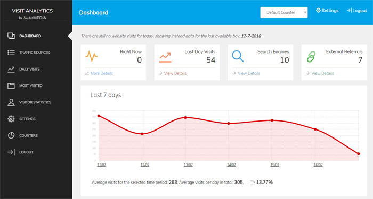Select the Traffic Sources menu item
Screen dimensions: 373x199
point(35,53)
